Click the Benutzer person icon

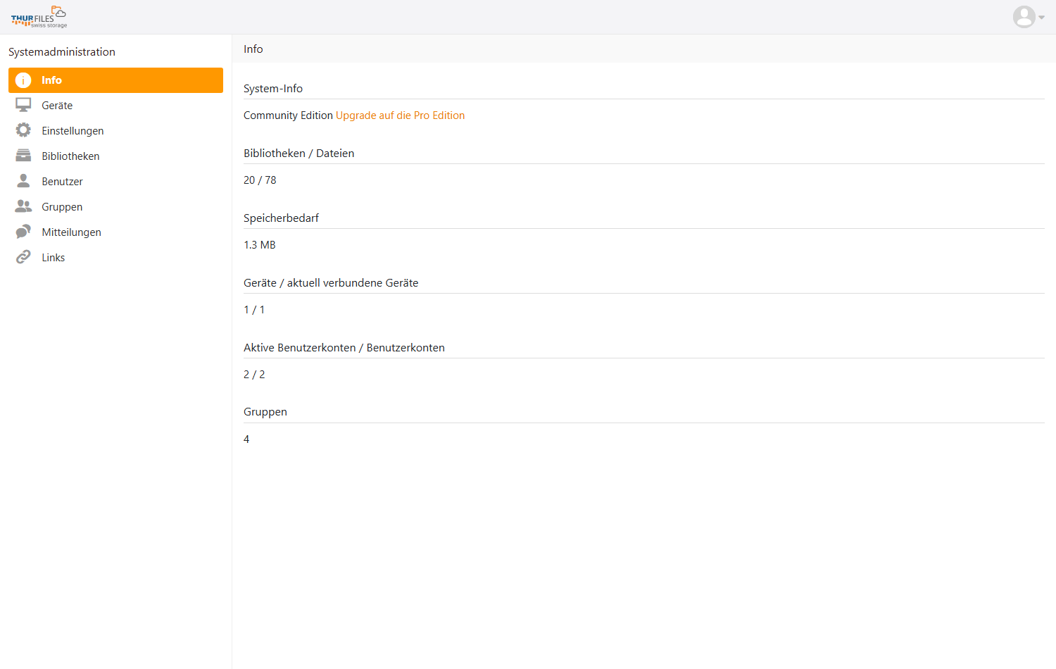point(23,181)
